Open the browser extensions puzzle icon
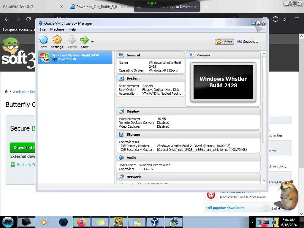The image size is (304, 228). click(x=286, y=19)
